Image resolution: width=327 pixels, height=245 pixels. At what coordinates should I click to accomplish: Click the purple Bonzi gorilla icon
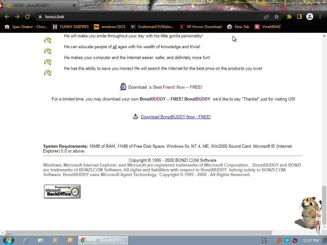pos(123,87)
